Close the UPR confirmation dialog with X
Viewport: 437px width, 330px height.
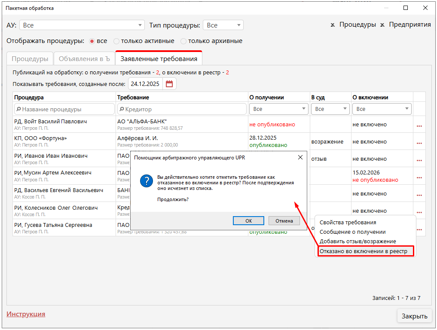click(300, 158)
